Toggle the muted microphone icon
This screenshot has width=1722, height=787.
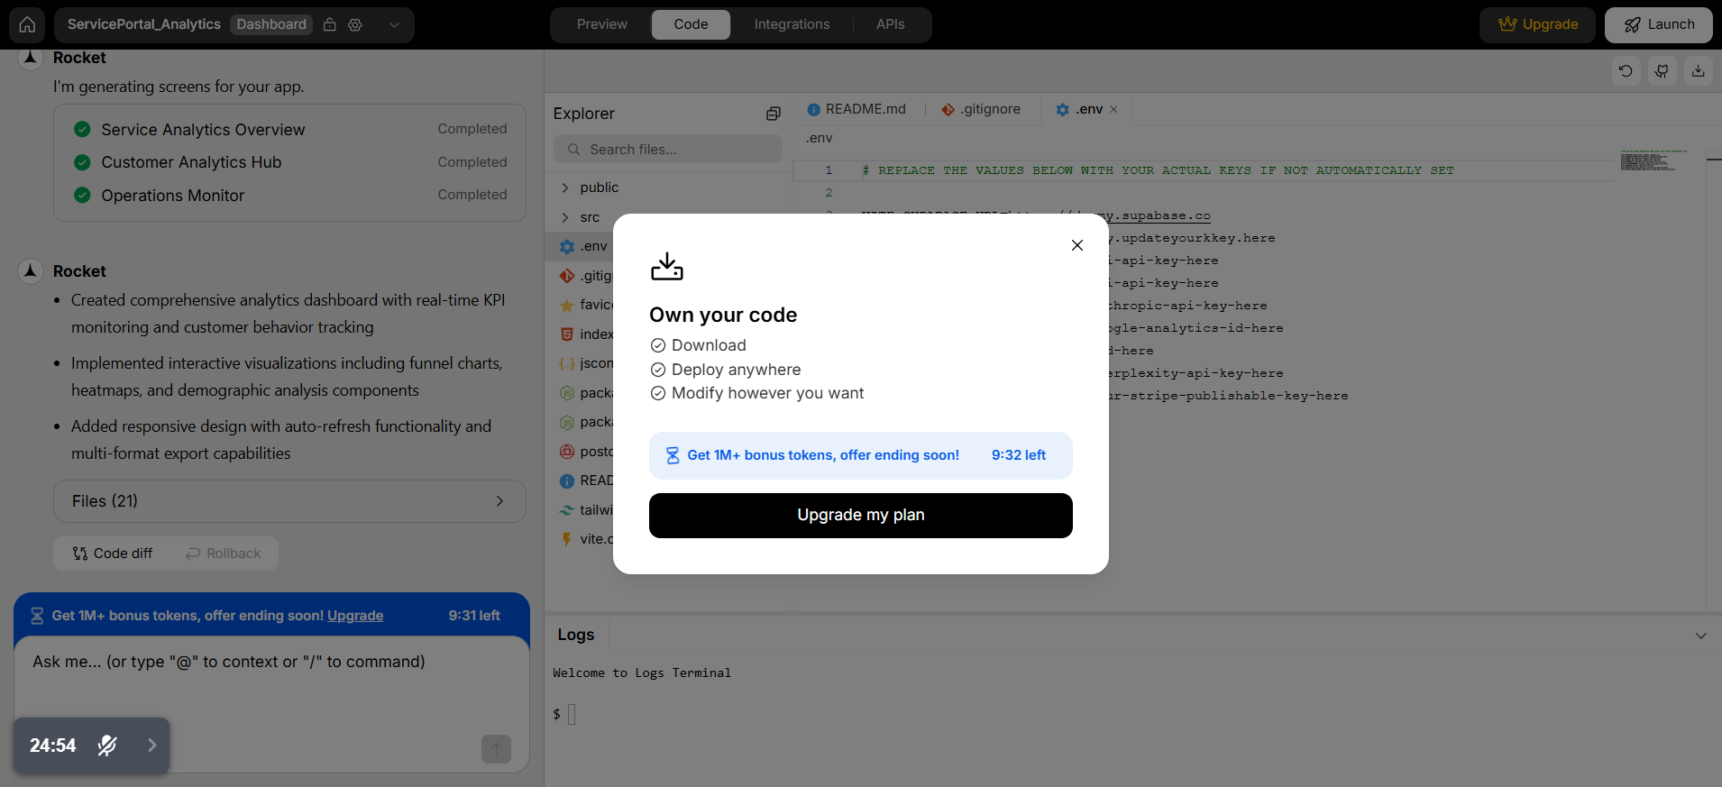[x=107, y=746]
